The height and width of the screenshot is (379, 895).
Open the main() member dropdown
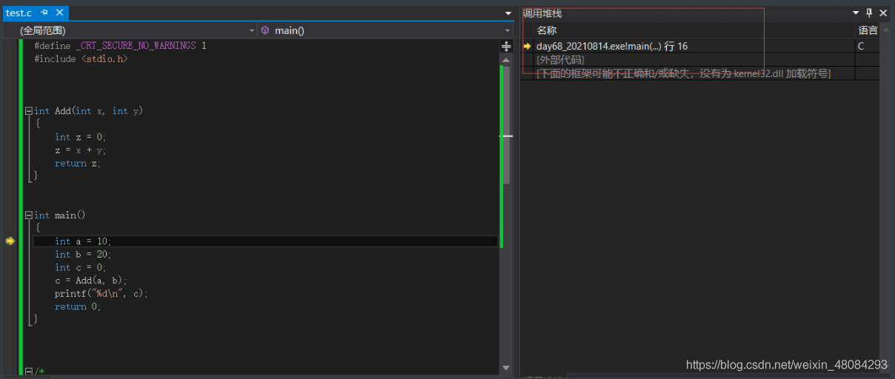(385, 30)
